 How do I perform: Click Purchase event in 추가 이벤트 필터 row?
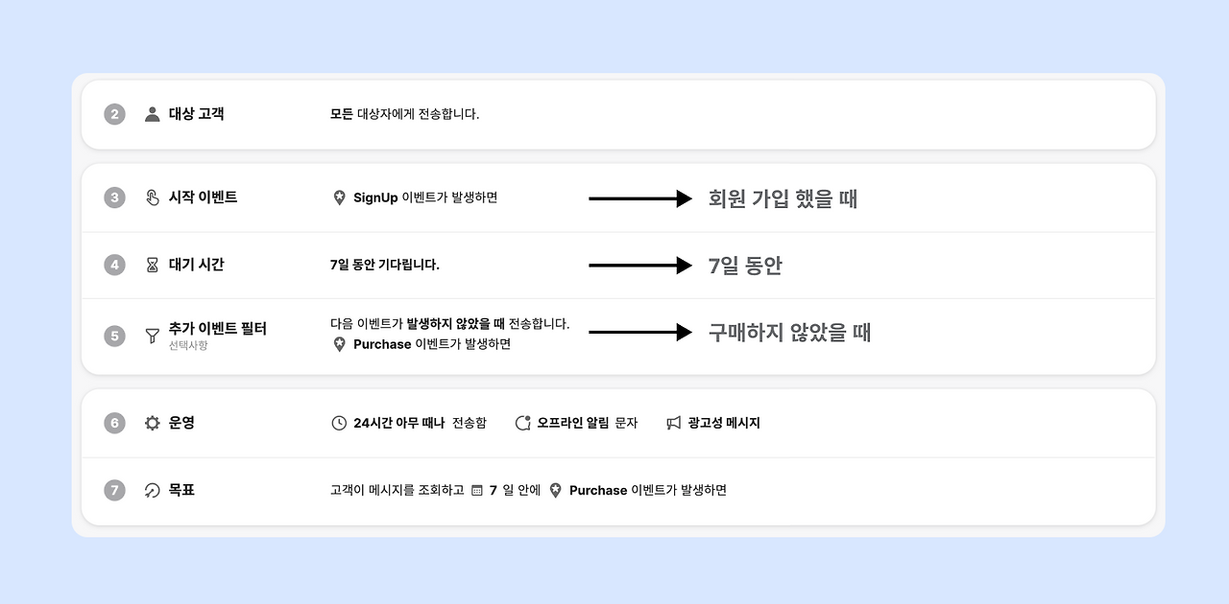click(x=382, y=344)
